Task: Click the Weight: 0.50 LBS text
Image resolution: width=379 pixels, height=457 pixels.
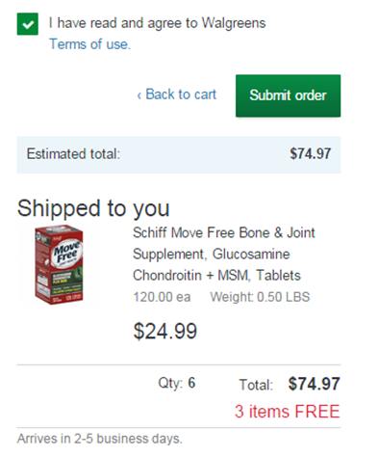Action: click(260, 297)
